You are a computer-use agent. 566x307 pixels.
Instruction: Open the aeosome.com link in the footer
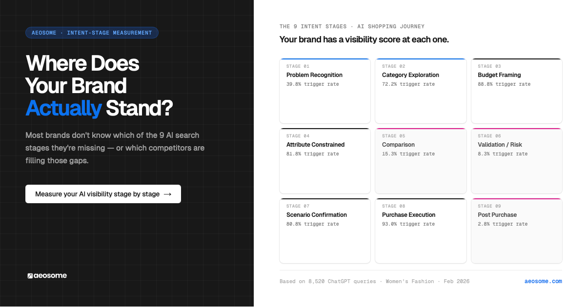coord(543,281)
